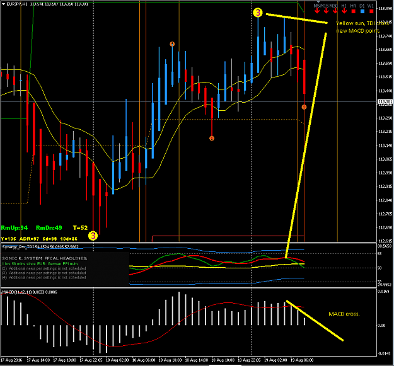Click the 10d=86 readout

tap(69, 239)
